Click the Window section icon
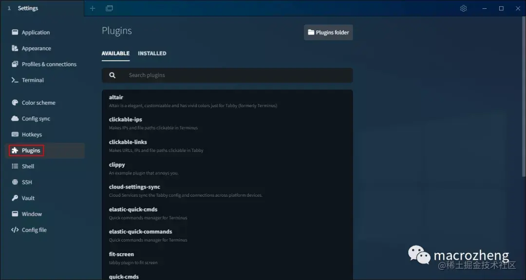 [15, 214]
